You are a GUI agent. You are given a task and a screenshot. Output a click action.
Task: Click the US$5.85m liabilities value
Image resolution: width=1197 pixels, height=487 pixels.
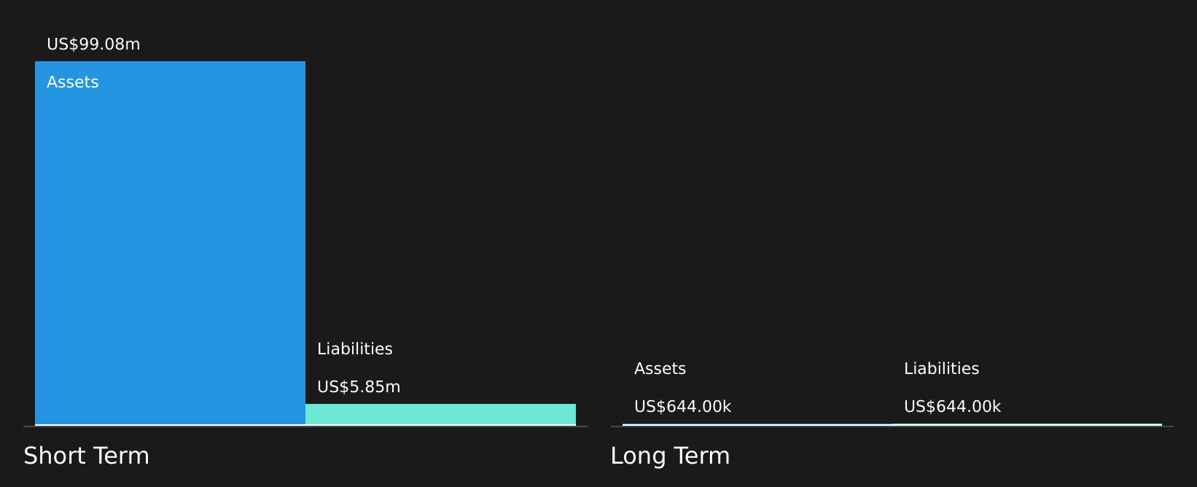[x=359, y=387]
